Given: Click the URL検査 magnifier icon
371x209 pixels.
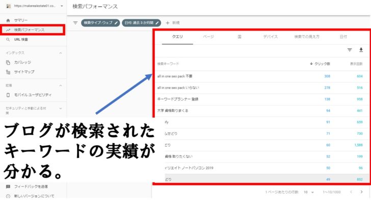Looking at the screenshot, I should (x=8, y=39).
